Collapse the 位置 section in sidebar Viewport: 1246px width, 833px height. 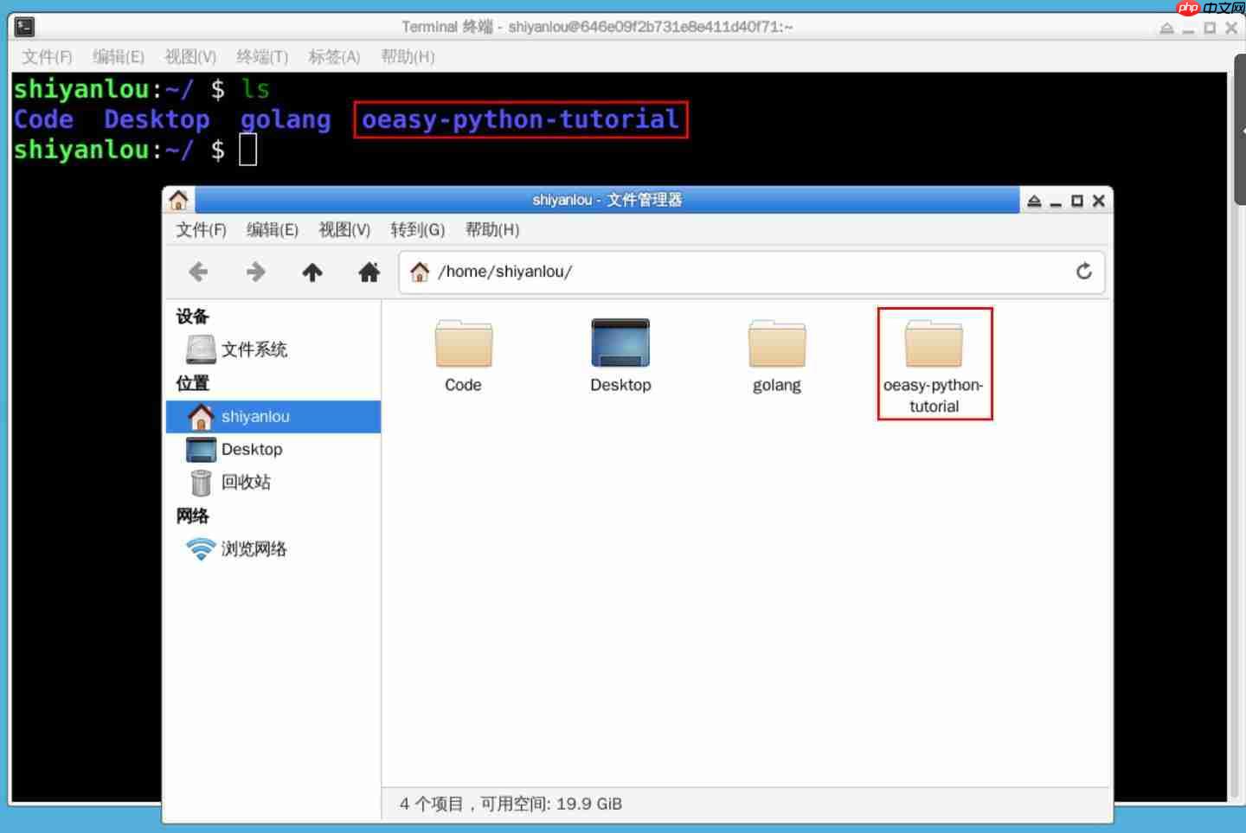[191, 383]
